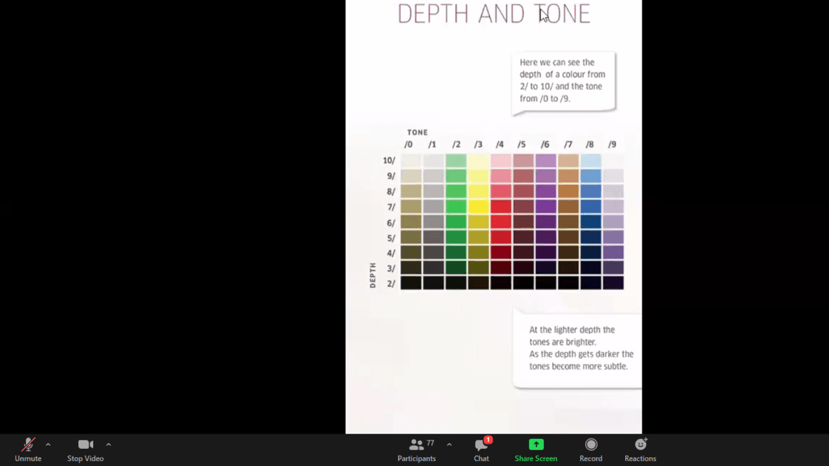Click the 'DEPTH' vertical axis label
Image resolution: width=829 pixels, height=466 pixels.
click(373, 275)
